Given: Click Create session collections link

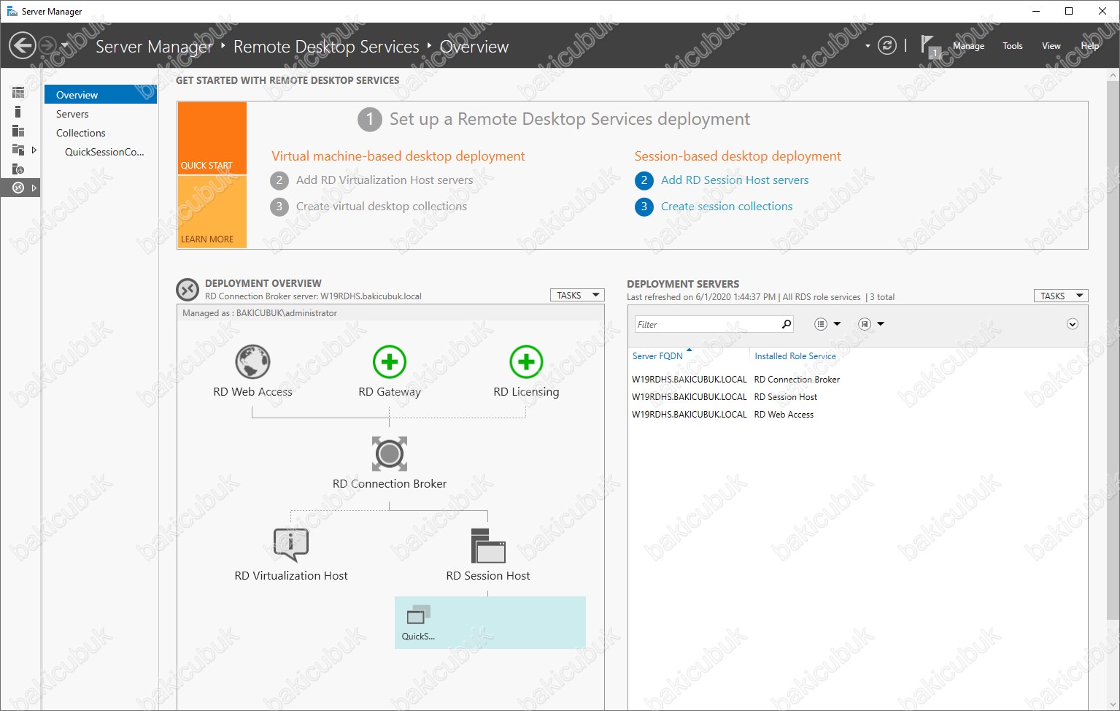Looking at the screenshot, I should 727,207.
